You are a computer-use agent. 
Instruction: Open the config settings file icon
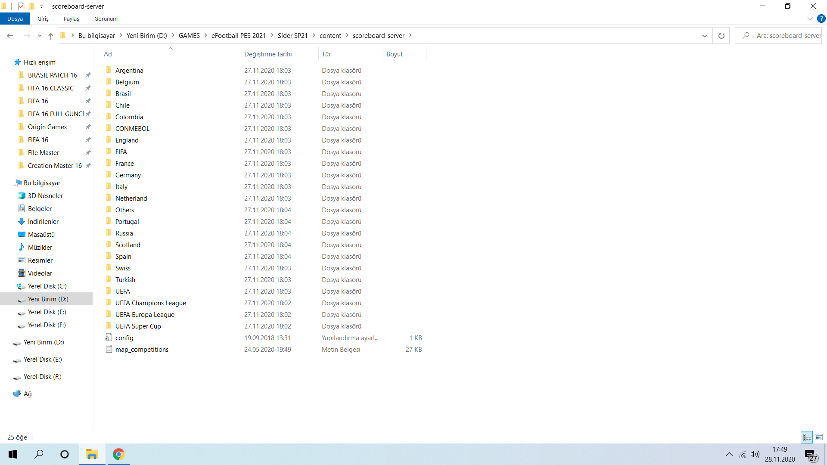[x=109, y=338]
